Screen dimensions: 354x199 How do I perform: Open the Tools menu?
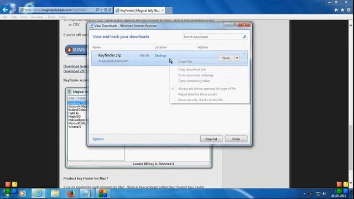coord(51,17)
